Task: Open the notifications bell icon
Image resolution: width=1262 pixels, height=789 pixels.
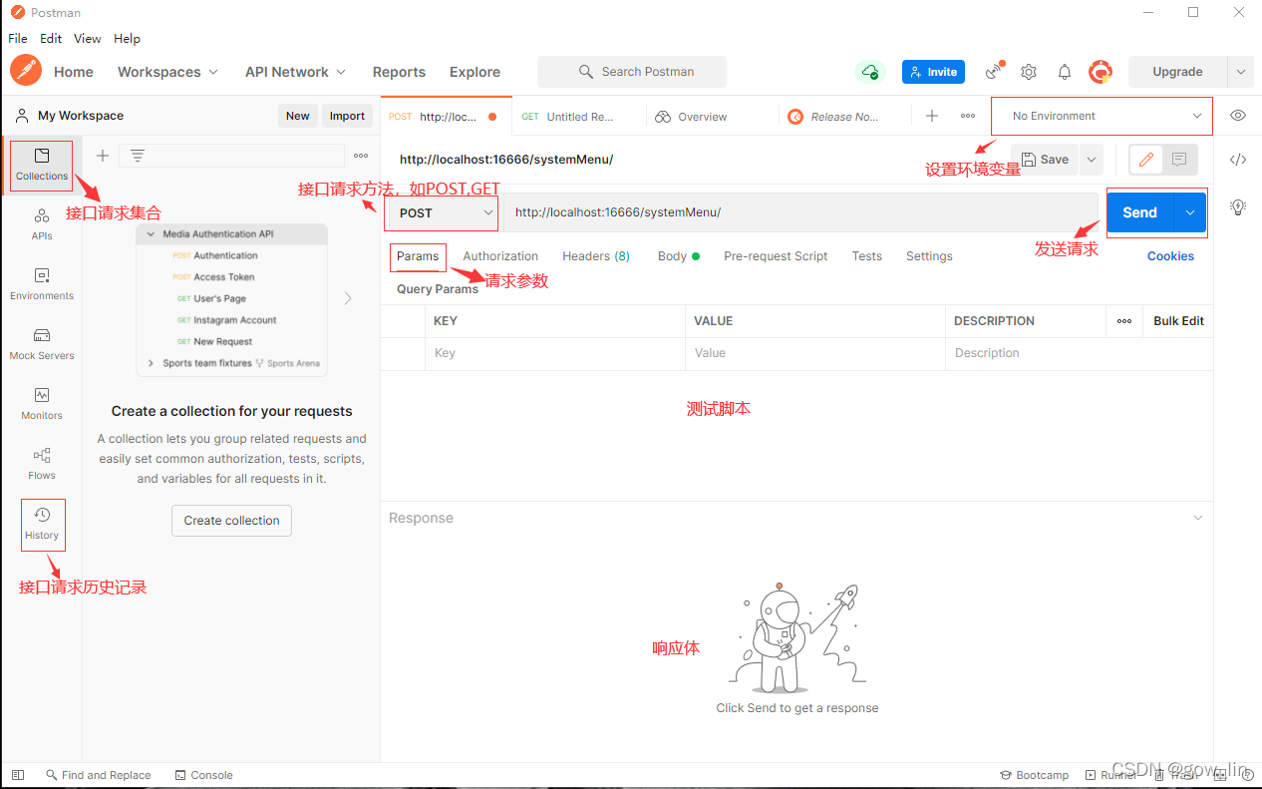Action: 1065,72
